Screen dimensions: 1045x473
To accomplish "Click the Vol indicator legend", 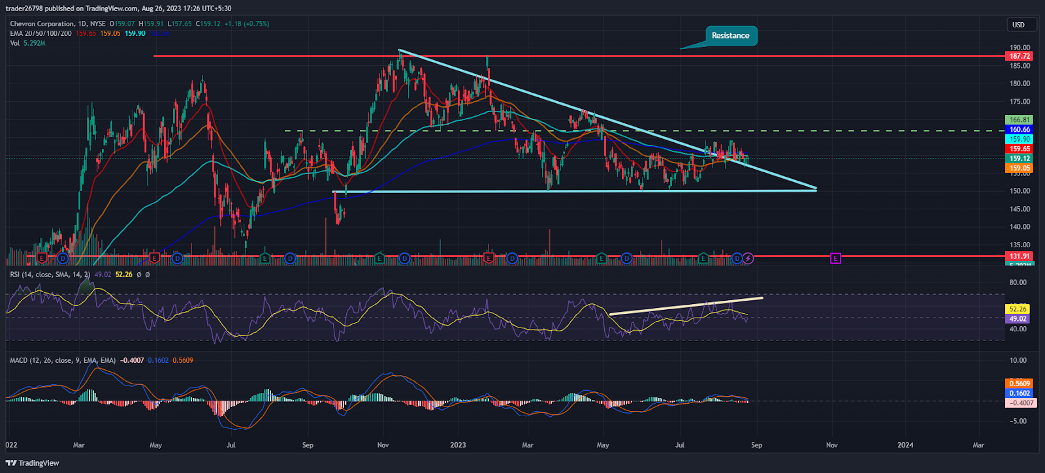I will pyautogui.click(x=14, y=43).
